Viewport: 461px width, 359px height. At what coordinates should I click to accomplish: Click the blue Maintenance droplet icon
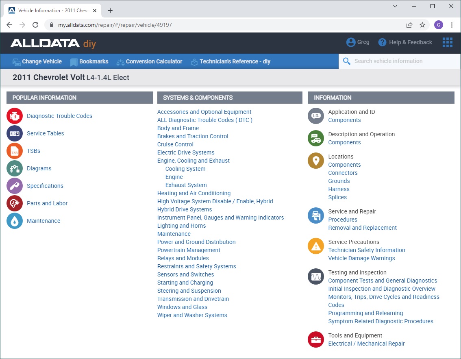15,221
